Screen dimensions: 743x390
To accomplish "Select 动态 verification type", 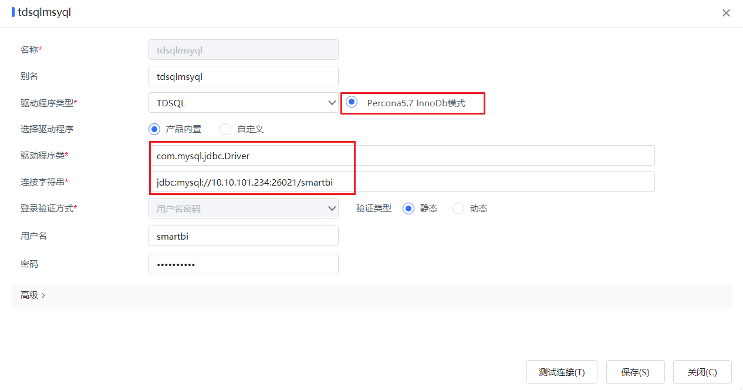I will click(x=458, y=209).
